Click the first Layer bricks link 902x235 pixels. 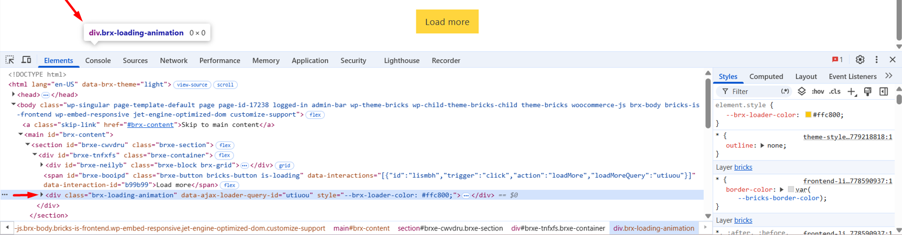pyautogui.click(x=743, y=167)
